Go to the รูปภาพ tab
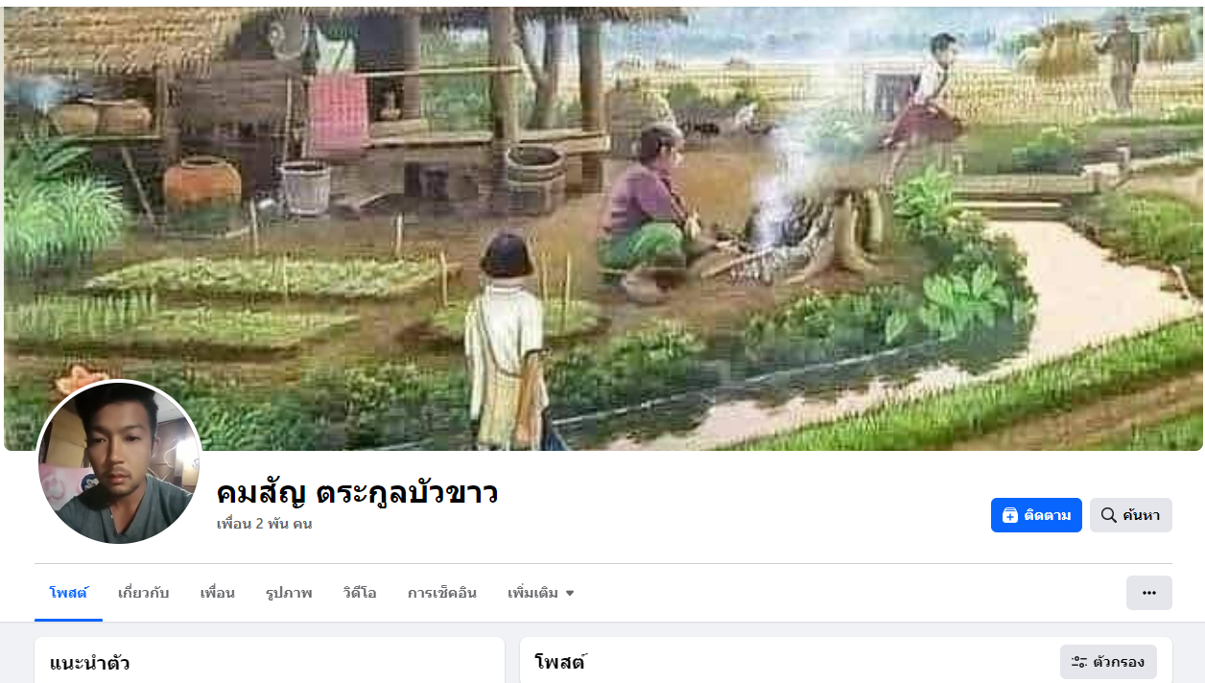1205x683 pixels. coord(289,593)
